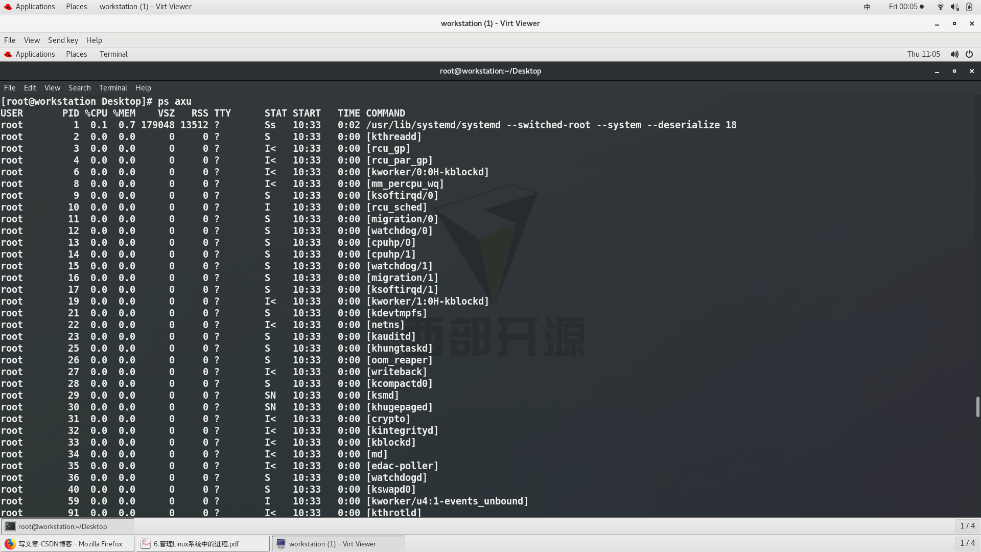
Task: Click terminal icon in guest taskbar
Action: pyautogui.click(x=10, y=526)
